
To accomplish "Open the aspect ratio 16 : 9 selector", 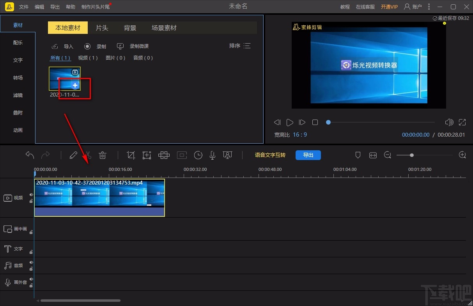I will (x=300, y=135).
